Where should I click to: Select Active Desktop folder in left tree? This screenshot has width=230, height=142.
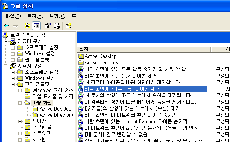coord(55,109)
